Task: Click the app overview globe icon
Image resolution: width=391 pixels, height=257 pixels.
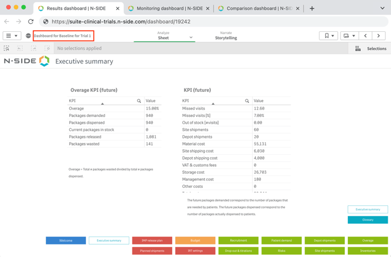Action: (28, 36)
